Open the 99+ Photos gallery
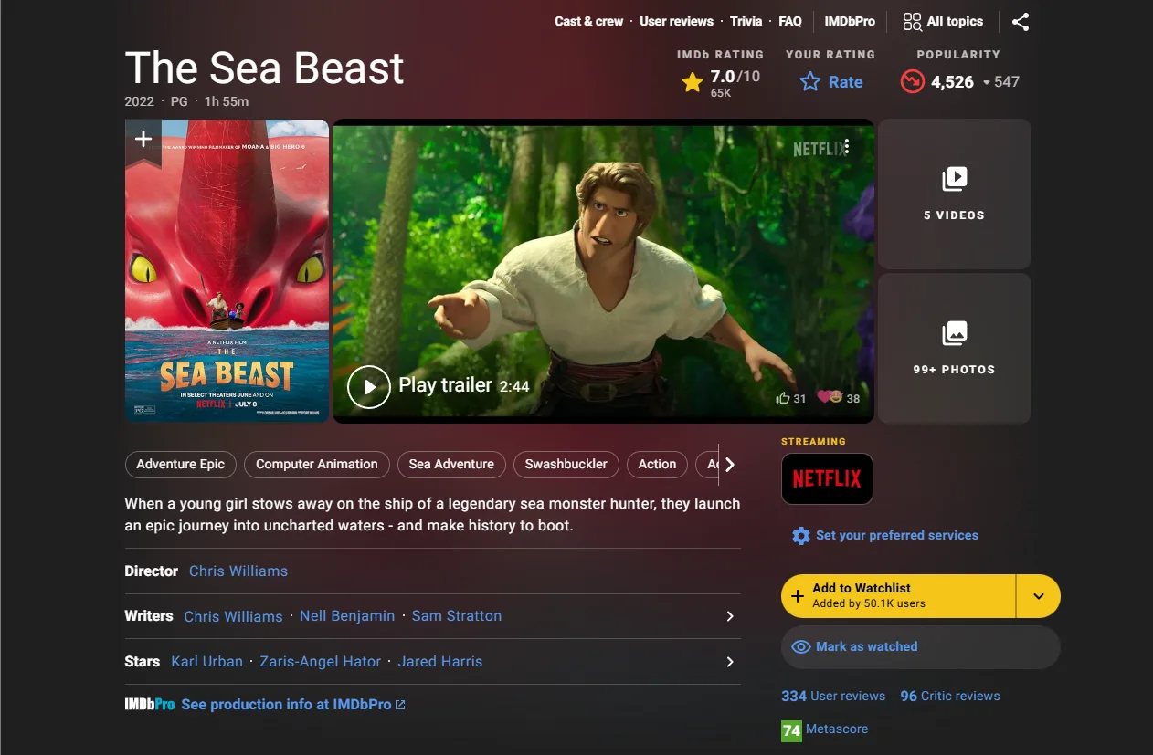The image size is (1153, 755). 954,348
